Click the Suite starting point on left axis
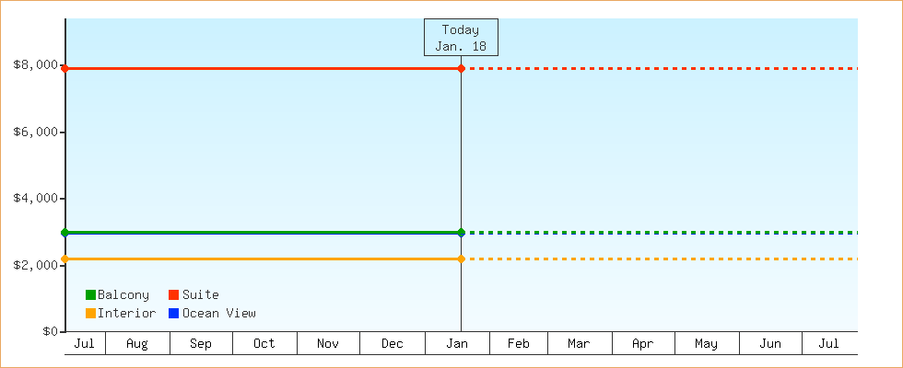This screenshot has width=903, height=368. coord(64,69)
